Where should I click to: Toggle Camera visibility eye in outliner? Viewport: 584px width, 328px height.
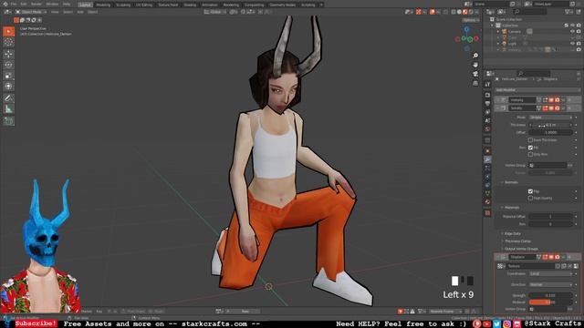point(572,32)
